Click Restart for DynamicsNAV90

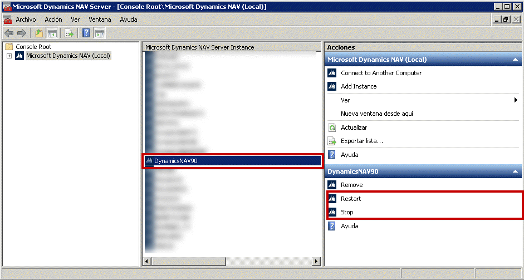click(351, 199)
